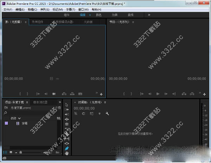Open timeline display settings wrench
This screenshot has height=163, width=211.
pyautogui.click(x=107, y=114)
